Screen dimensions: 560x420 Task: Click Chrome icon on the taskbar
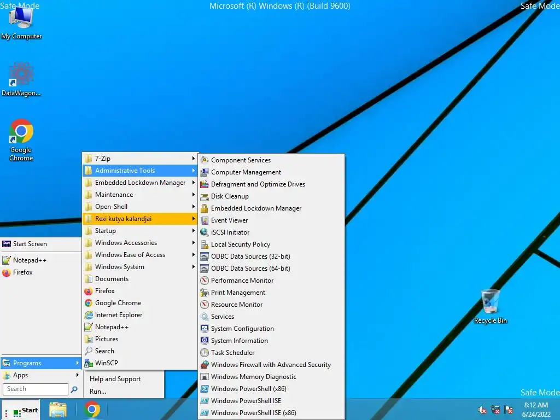pyautogui.click(x=92, y=410)
